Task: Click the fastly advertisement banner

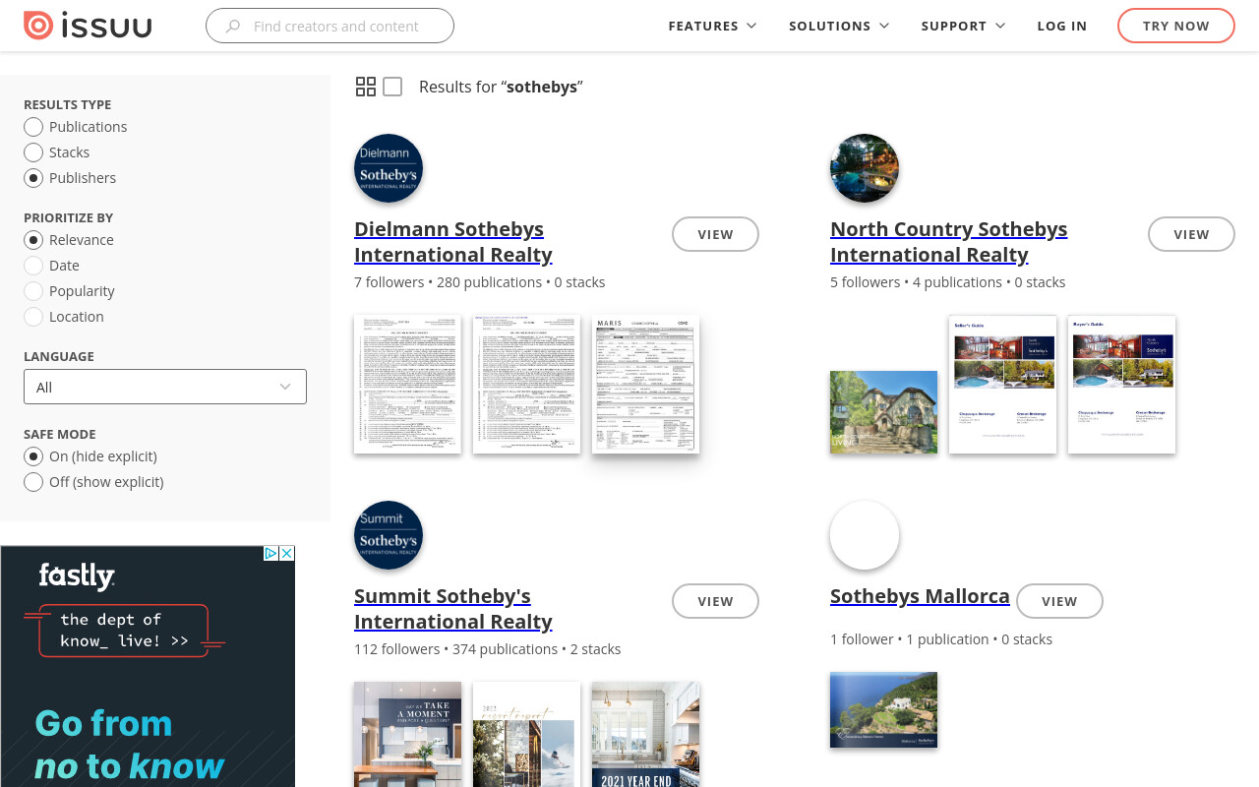Action: (148, 667)
